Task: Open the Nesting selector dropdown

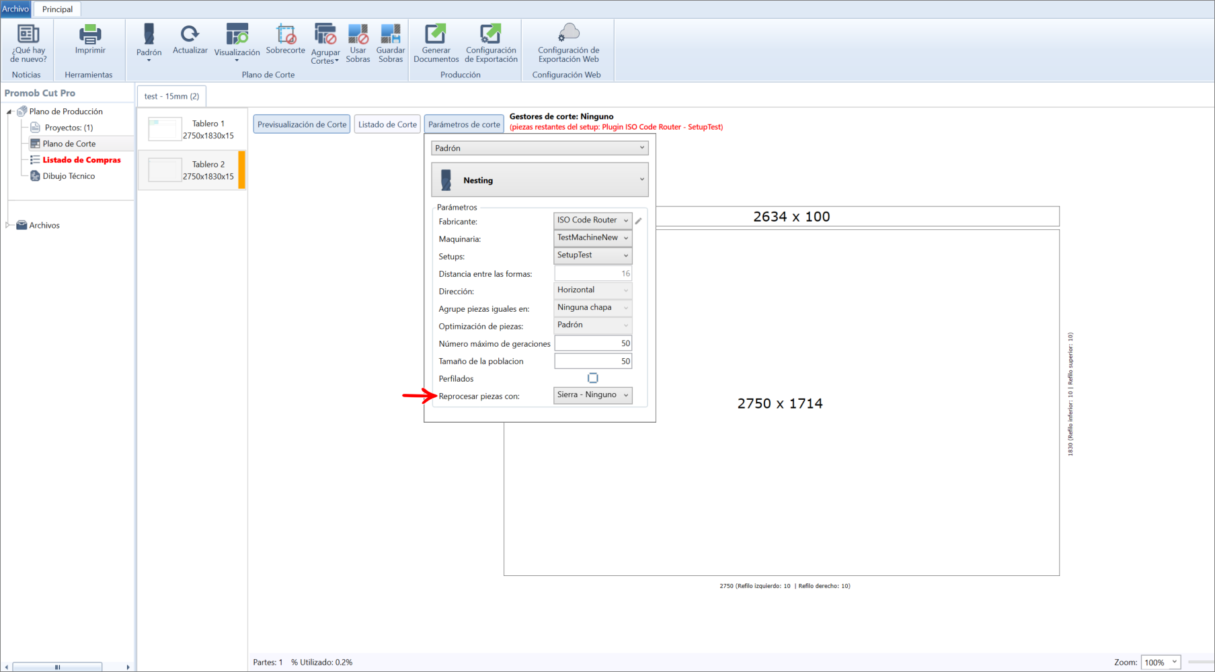Action: click(x=540, y=180)
